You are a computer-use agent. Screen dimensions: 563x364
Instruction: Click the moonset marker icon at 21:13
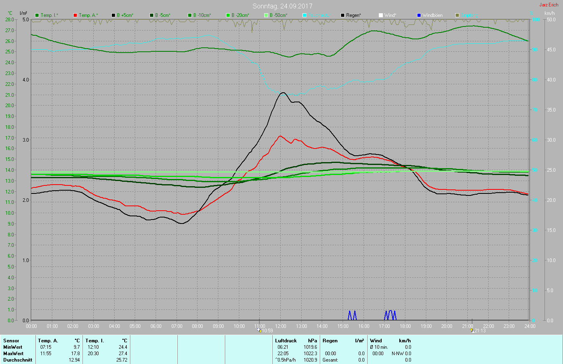pos(472,330)
